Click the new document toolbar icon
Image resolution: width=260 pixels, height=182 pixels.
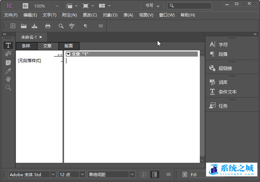coord(13,26)
